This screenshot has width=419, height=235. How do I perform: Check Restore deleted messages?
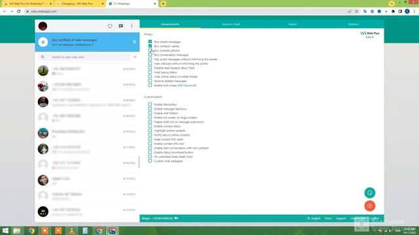click(150, 81)
